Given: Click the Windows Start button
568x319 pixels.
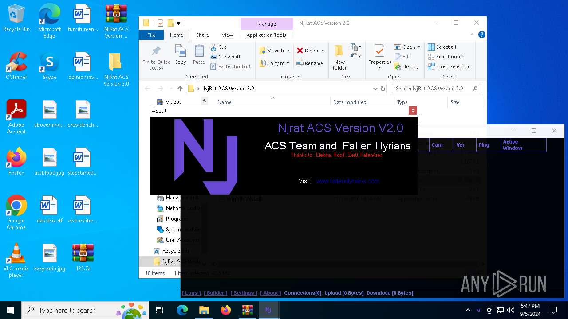Looking at the screenshot, I should [x=11, y=310].
